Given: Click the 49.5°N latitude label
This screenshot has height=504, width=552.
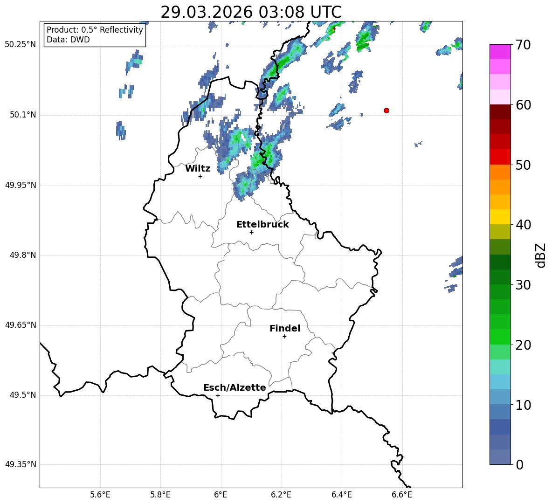Looking at the screenshot, I should (x=23, y=395).
